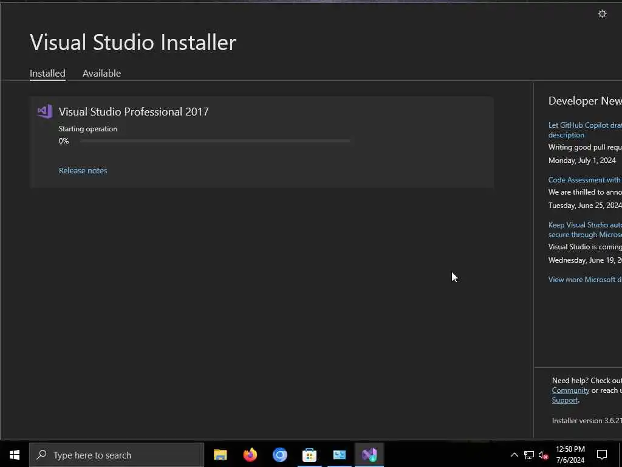Select the Developer News heading
The height and width of the screenshot is (467, 622).
pos(585,101)
